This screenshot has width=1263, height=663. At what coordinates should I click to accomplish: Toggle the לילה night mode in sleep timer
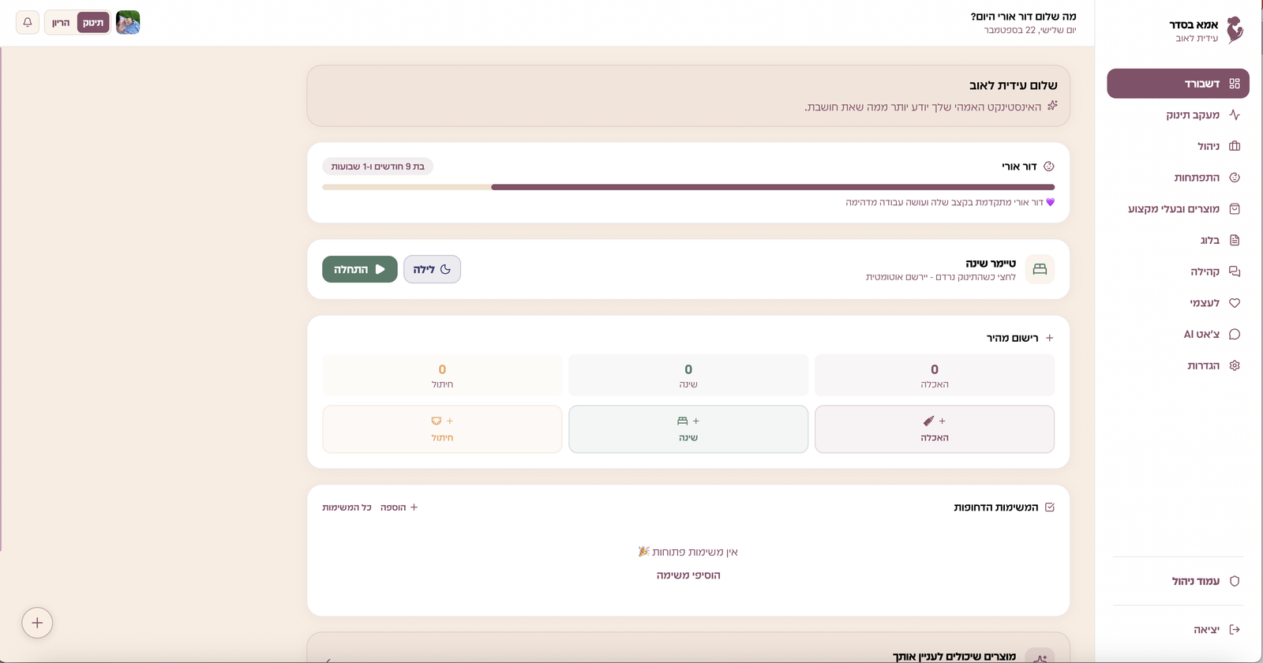click(x=432, y=269)
